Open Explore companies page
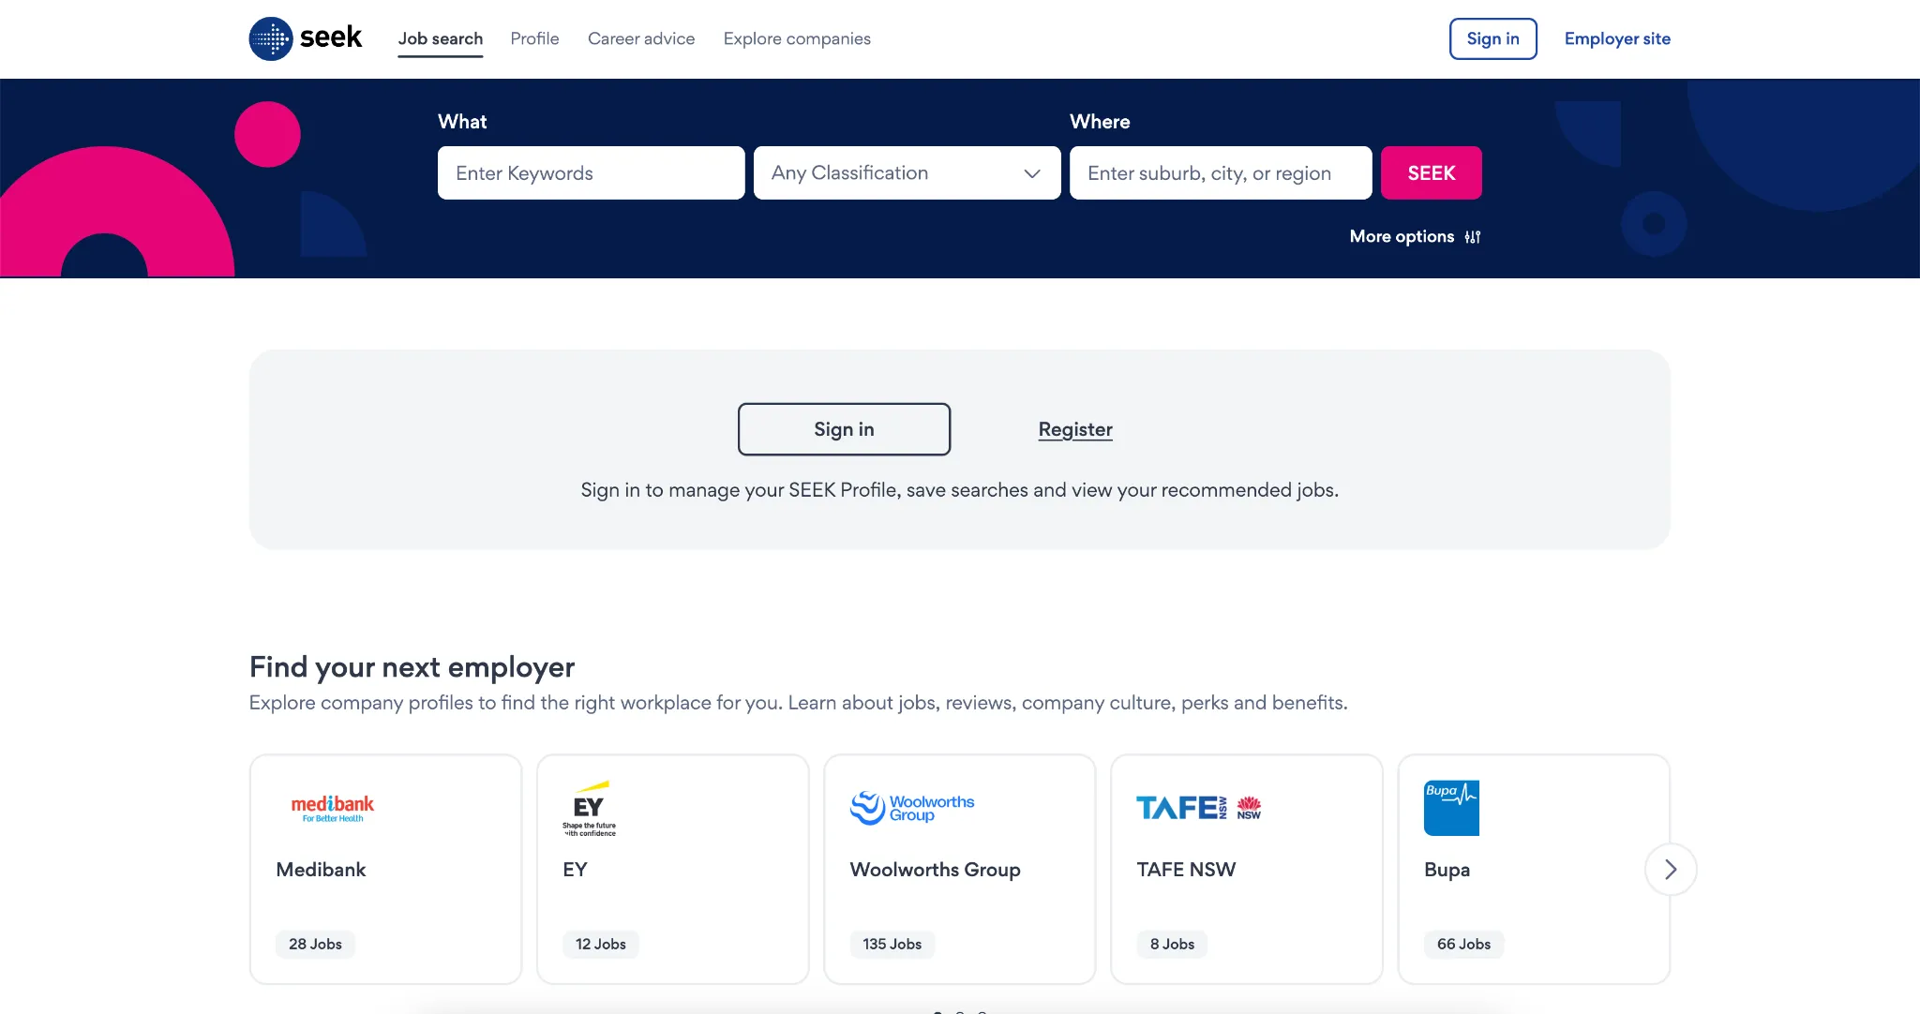 click(797, 38)
